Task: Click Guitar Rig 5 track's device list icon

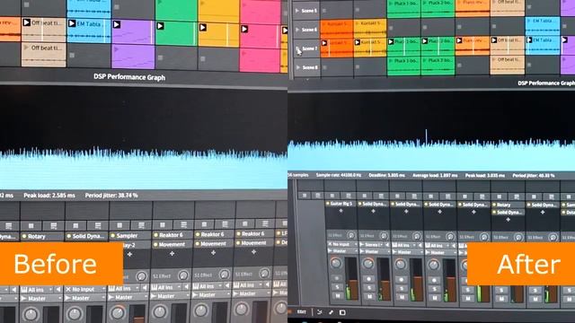Action: tap(348, 196)
